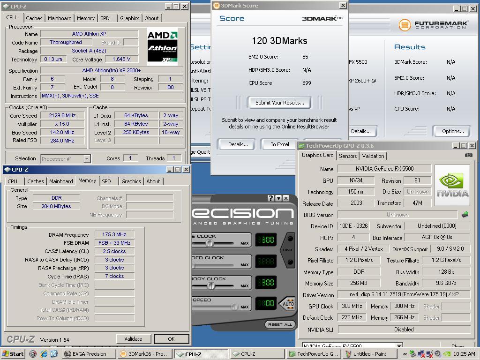This screenshot has height=360, width=480.
Task: Click the GPU-Z Bus Interface field
Action: coord(437,237)
